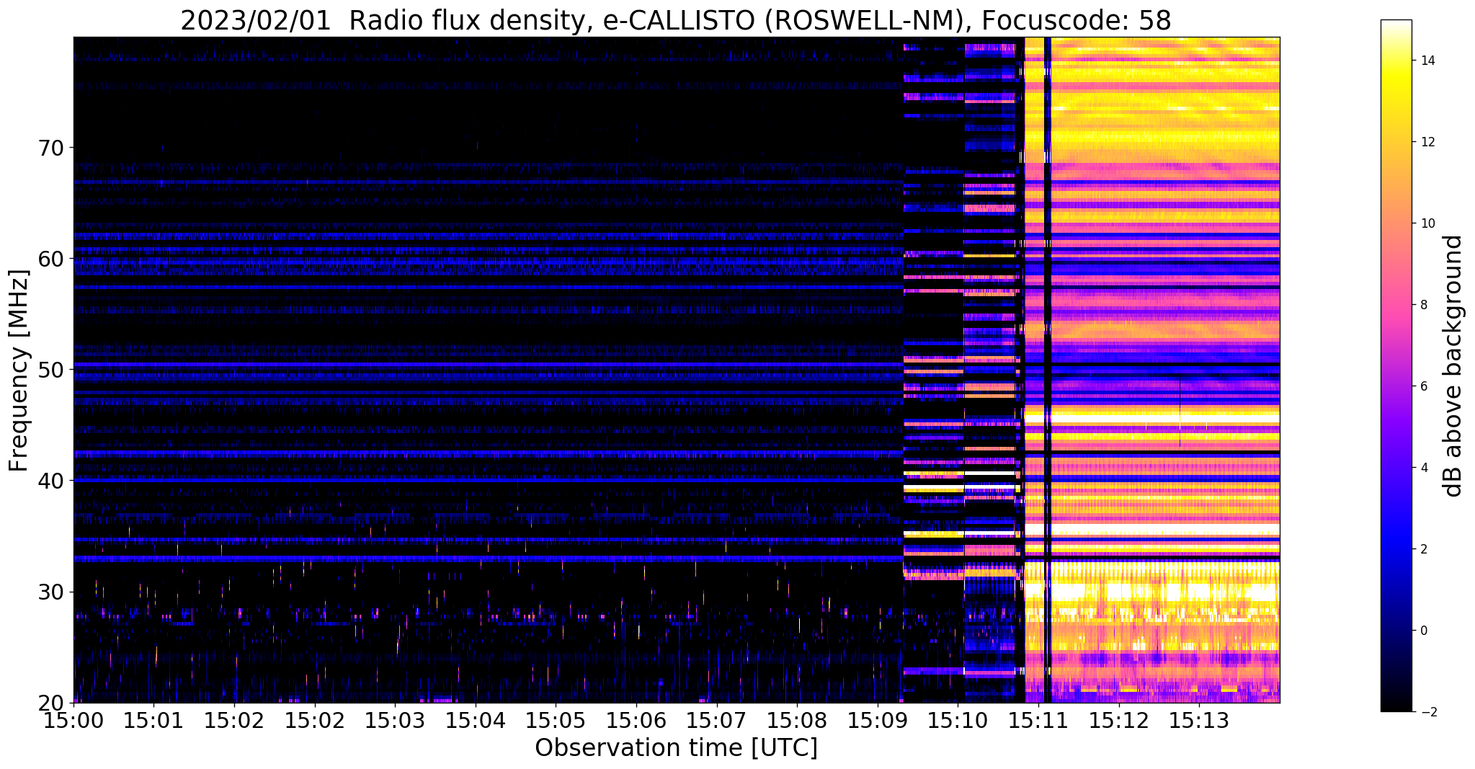Select the 15:13 time tick label
This screenshot has height=769, width=1475.
point(1199,720)
